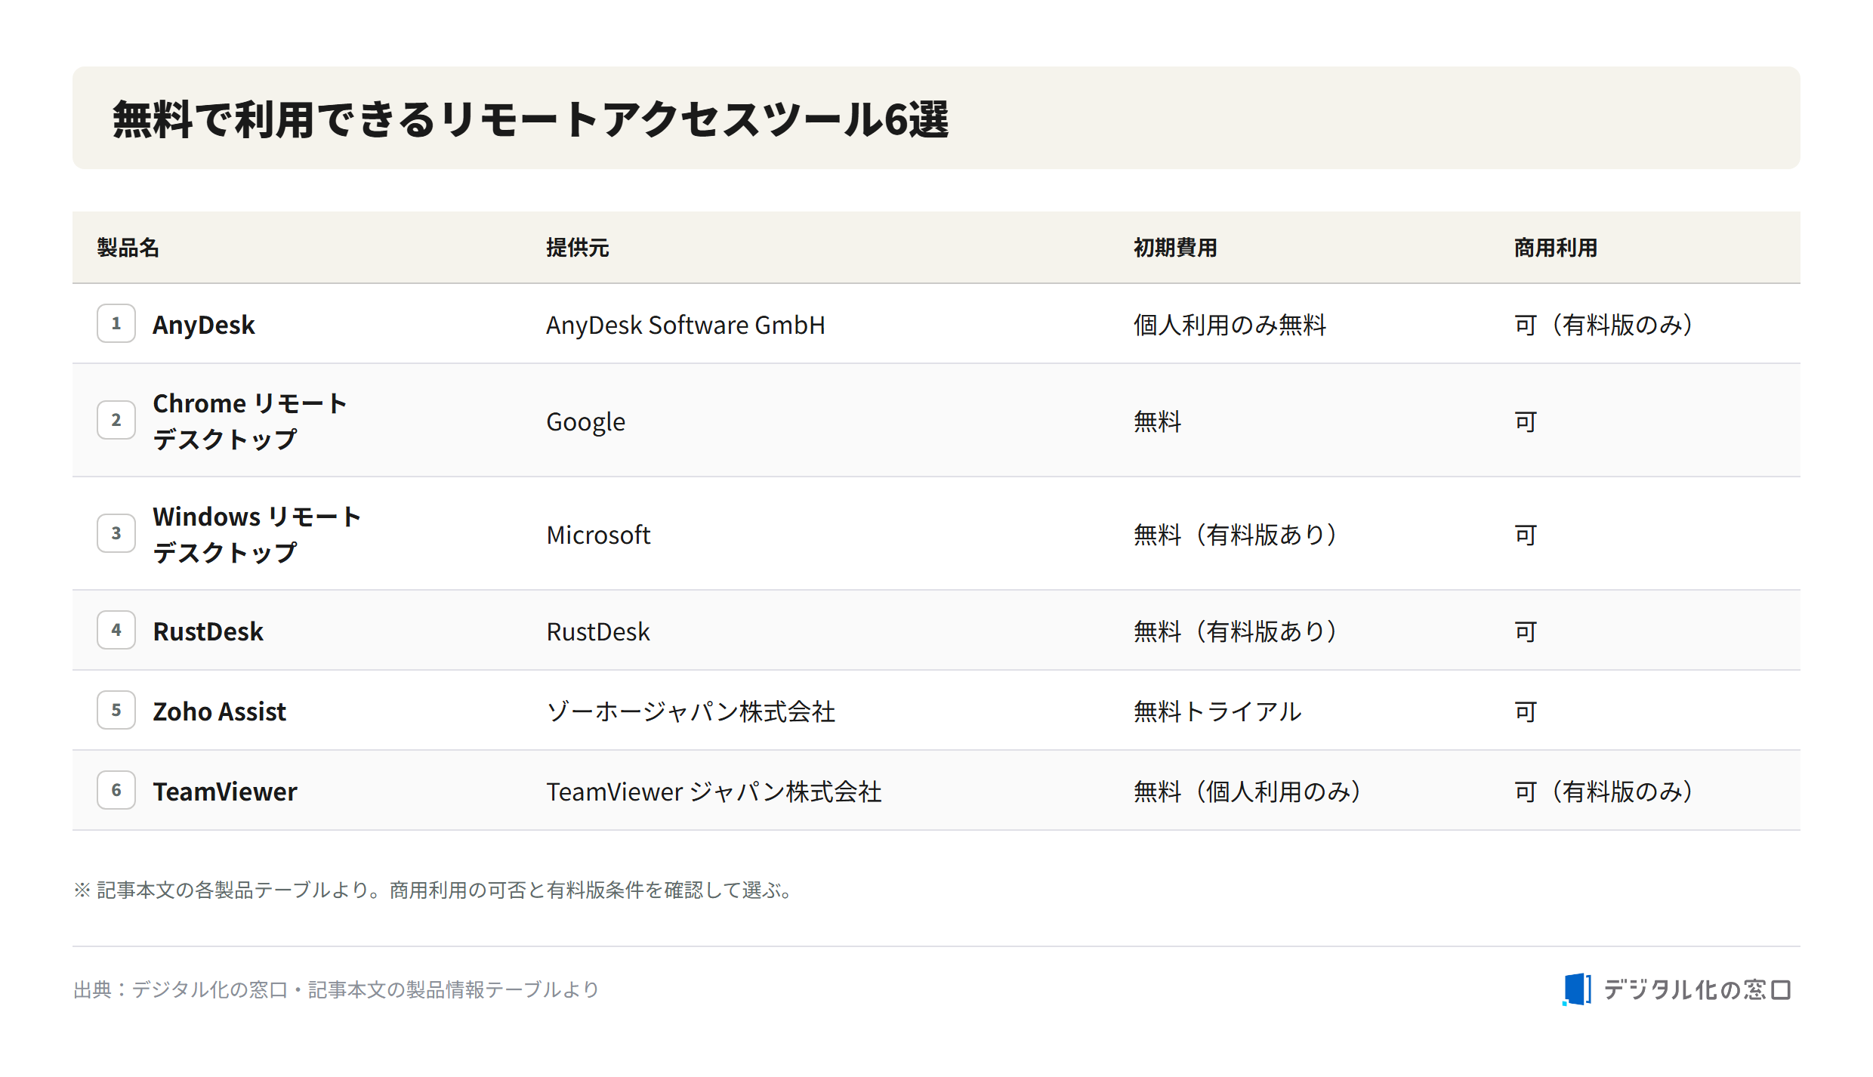Click the number 5 badge beside Zoho Assist
The image size is (1873, 1077).
tap(116, 710)
